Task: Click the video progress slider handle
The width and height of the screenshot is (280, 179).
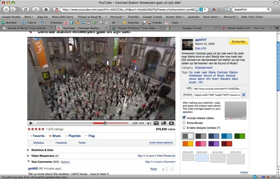Action: (105, 123)
